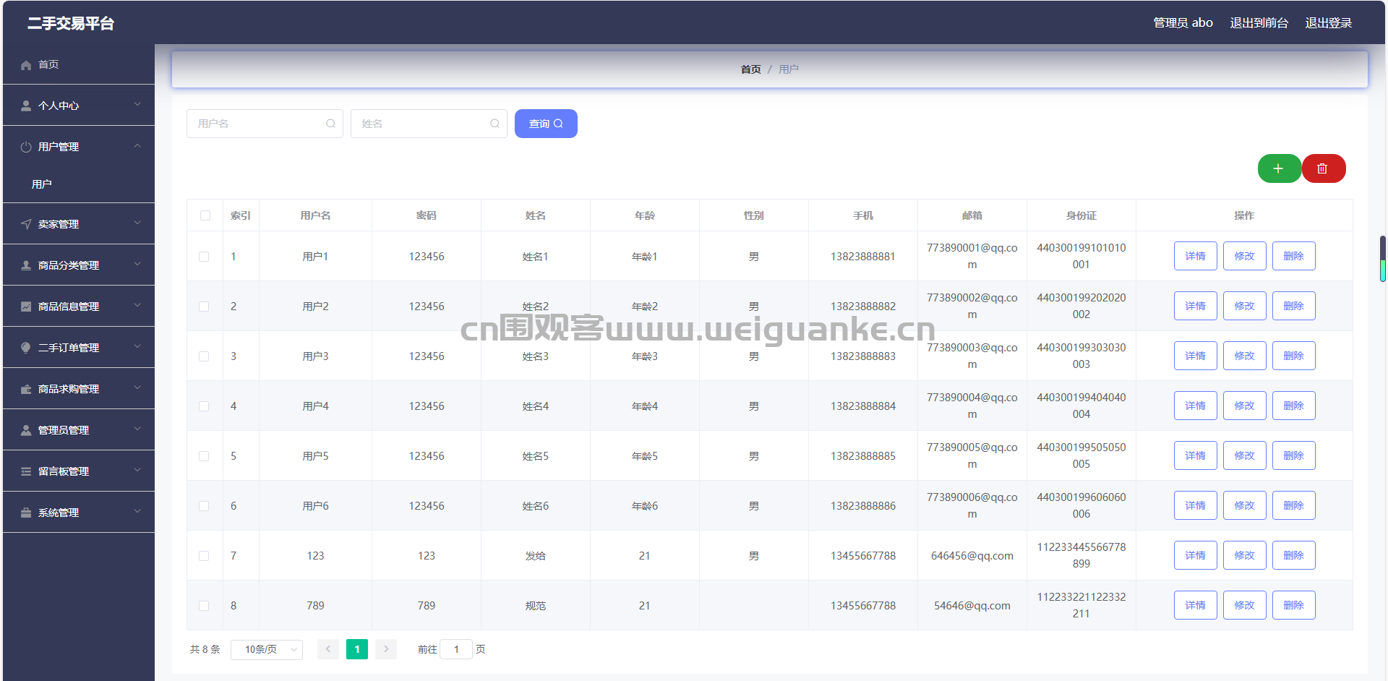This screenshot has height=681, width=1388.
Task: Click the icon beside 商品求购管理
Action: (26, 390)
